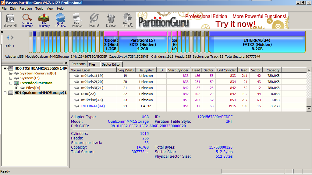Click the Save All toolbar icon
Image resolution: width=312 pixels, height=175 pixels.
pyautogui.click(x=10, y=20)
